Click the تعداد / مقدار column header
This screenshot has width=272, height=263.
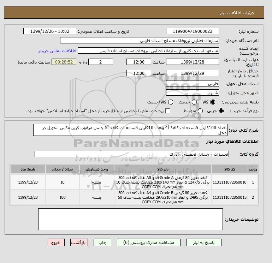pyautogui.click(x=63, y=169)
